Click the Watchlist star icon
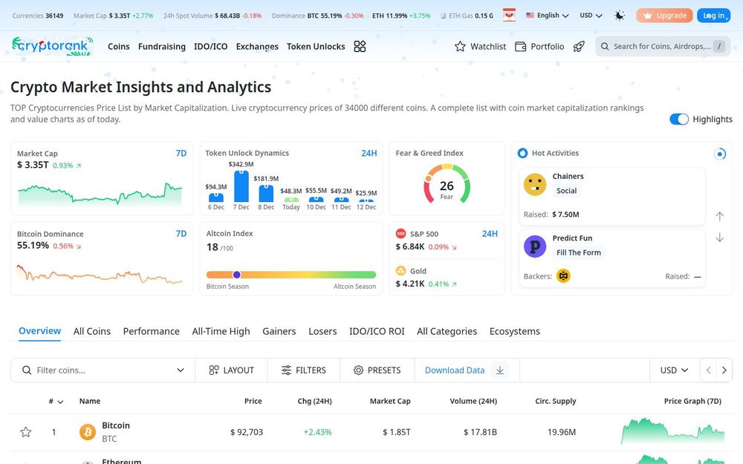Viewport: 743px width, 464px height. pyautogui.click(x=460, y=46)
